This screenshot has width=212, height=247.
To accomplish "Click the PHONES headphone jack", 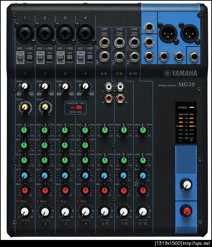I will point(194,57).
